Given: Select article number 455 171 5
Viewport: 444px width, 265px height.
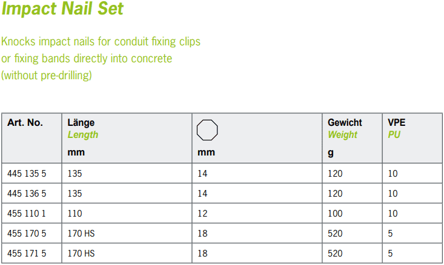Looking at the screenshot, I should tap(27, 254).
